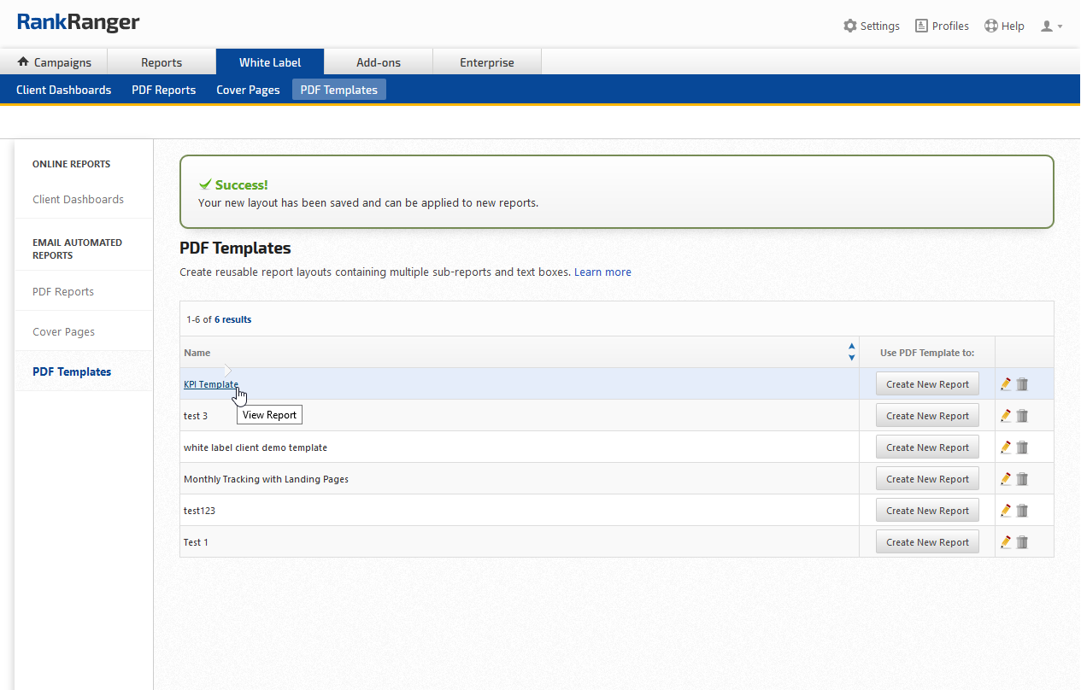This screenshot has width=1081, height=690.
Task: Follow the Learn more link
Action: [x=602, y=272]
